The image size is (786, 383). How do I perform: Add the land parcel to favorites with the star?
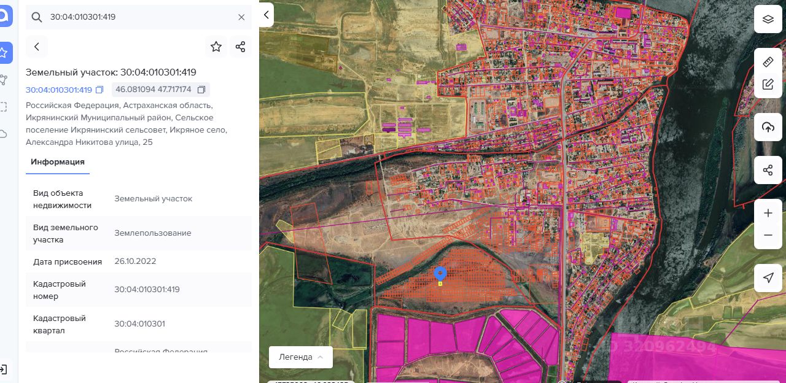(x=216, y=47)
